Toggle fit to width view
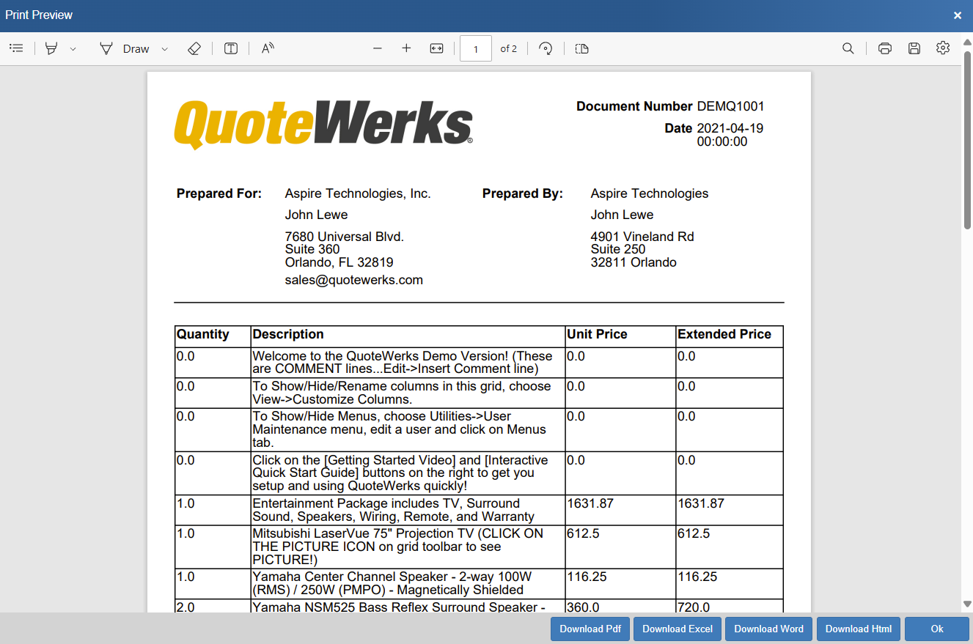Screen dimensions: 973x644 click(x=436, y=48)
